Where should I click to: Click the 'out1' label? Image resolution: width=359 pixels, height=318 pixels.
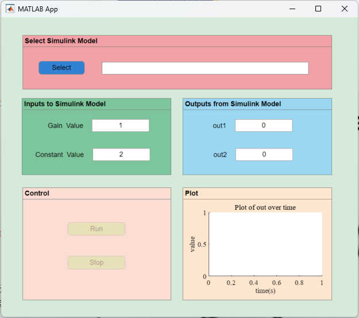219,125
